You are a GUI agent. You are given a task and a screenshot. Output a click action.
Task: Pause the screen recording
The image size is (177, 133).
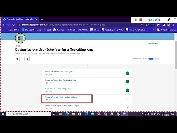coord(136,20)
